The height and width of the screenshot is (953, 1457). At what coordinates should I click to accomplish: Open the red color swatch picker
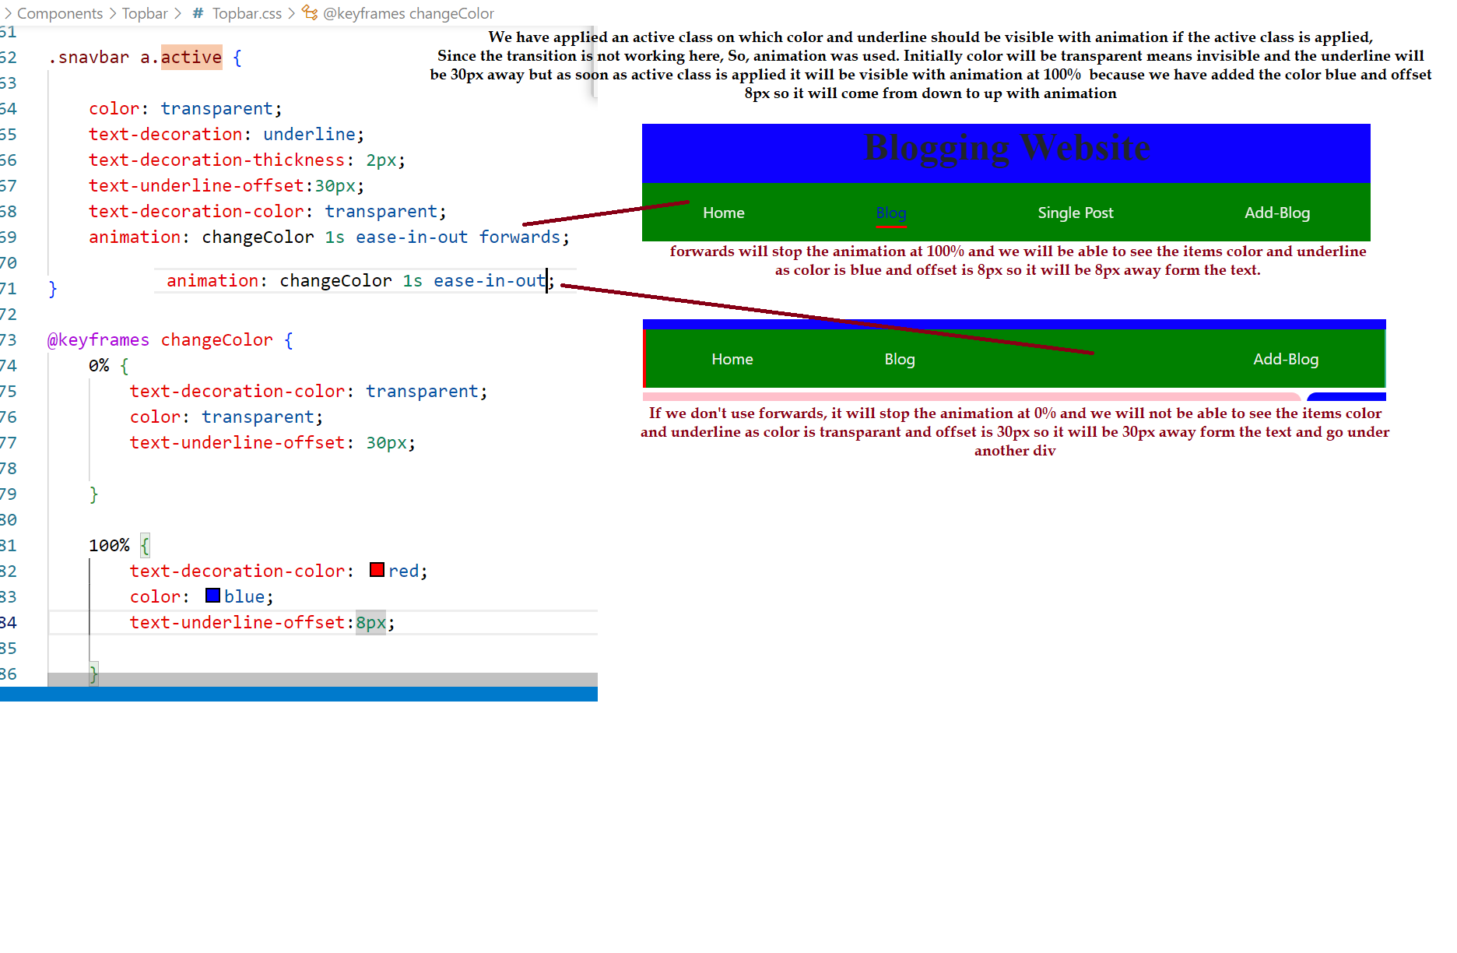pos(377,570)
